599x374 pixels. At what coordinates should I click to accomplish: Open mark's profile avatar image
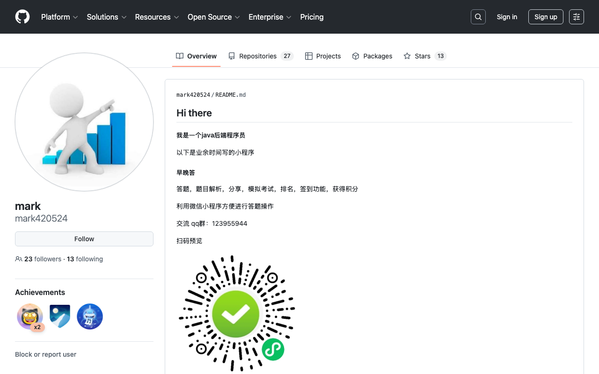click(x=84, y=122)
